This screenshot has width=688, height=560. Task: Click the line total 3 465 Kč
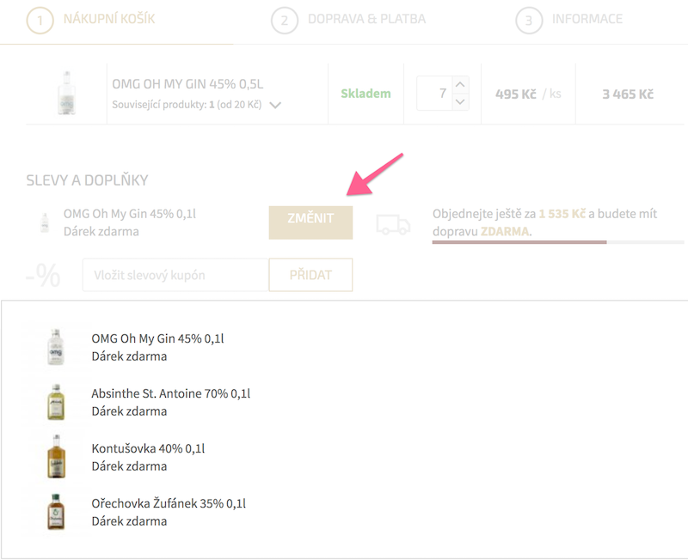pyautogui.click(x=628, y=94)
